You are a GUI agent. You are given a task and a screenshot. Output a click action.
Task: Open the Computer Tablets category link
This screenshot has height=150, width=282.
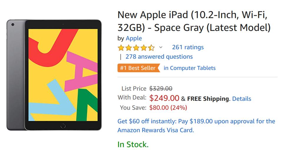[x=190, y=68]
